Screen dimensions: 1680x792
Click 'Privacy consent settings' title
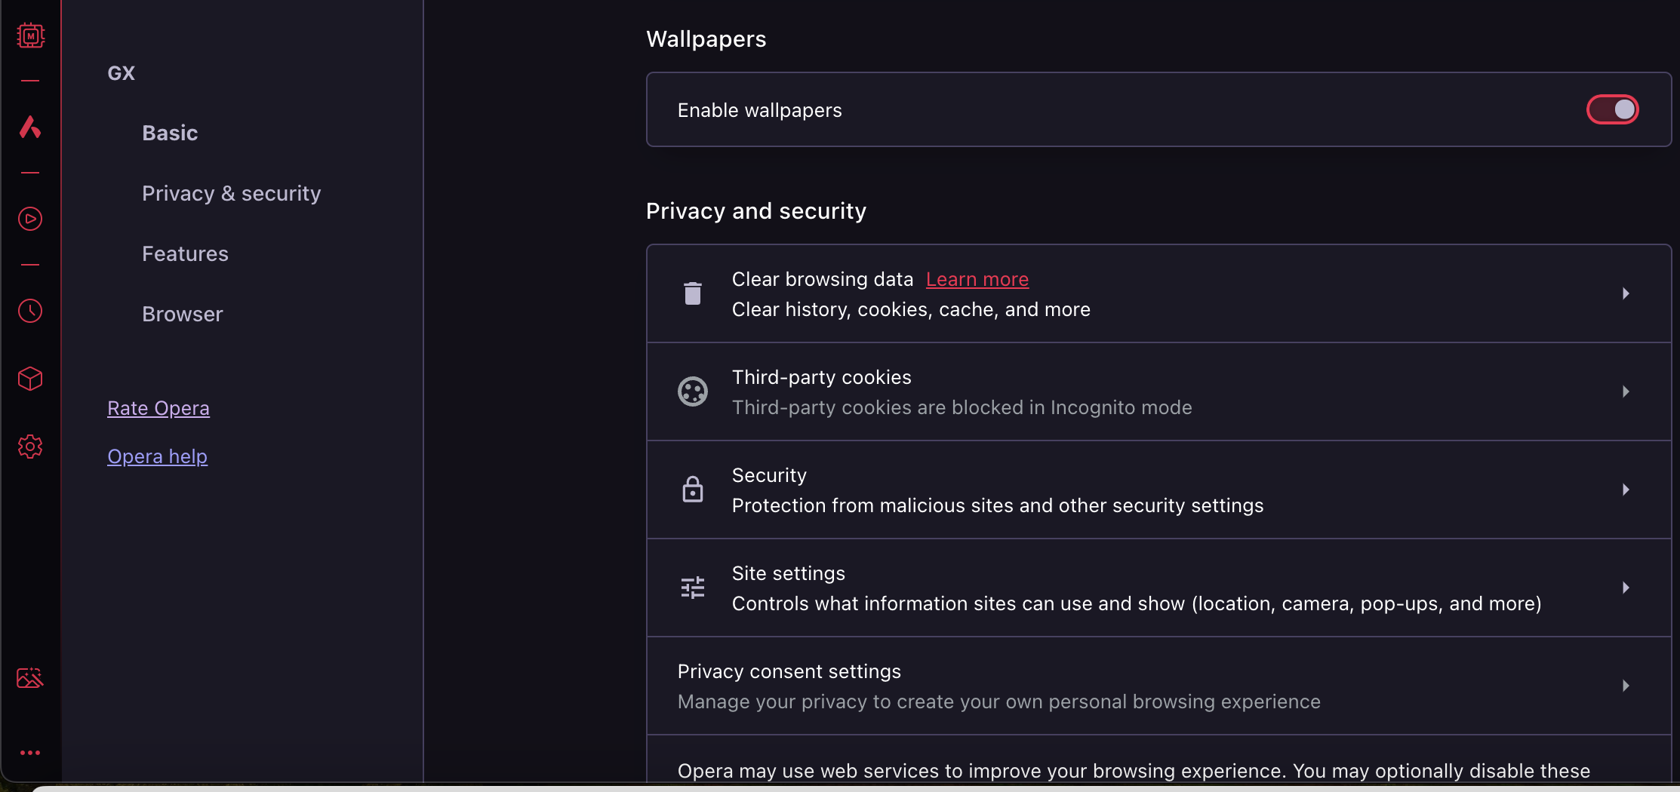tap(789, 671)
